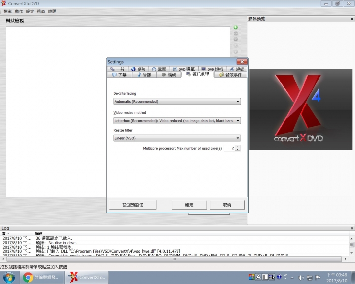Open the volume speaker tray icon

pos(301,278)
